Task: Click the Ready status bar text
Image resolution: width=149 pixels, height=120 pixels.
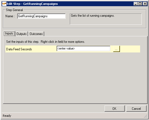Action: click(7, 116)
